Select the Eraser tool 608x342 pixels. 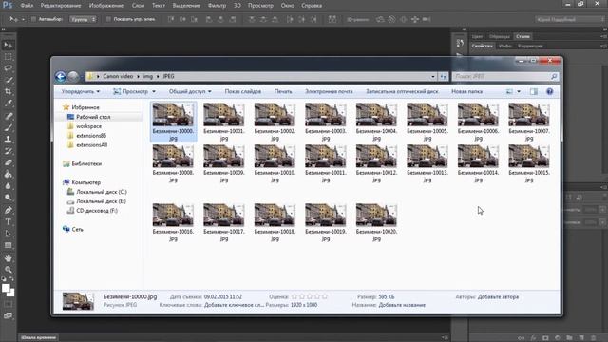coord(9,162)
